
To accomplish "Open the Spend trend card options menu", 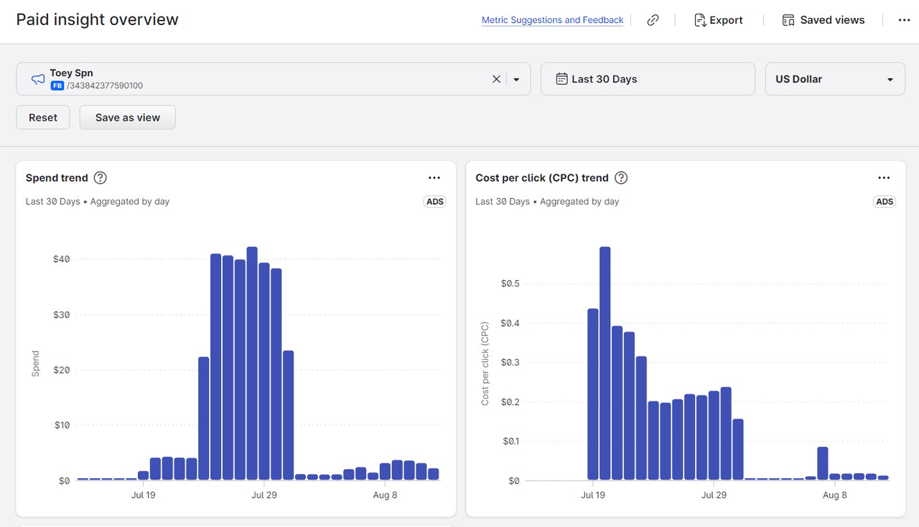I will tap(434, 178).
